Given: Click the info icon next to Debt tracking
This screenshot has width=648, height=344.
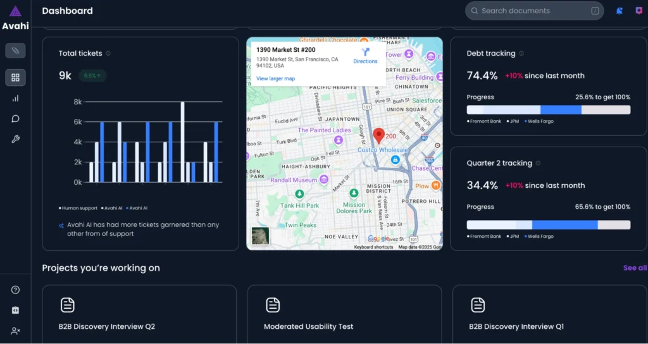Looking at the screenshot, I should [x=521, y=53].
